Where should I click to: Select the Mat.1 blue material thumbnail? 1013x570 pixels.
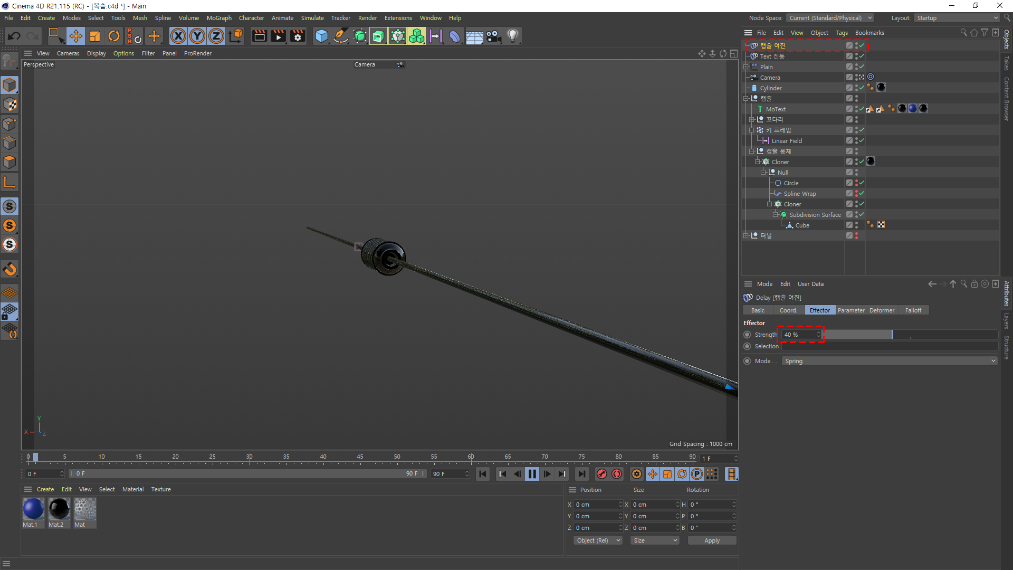(33, 509)
